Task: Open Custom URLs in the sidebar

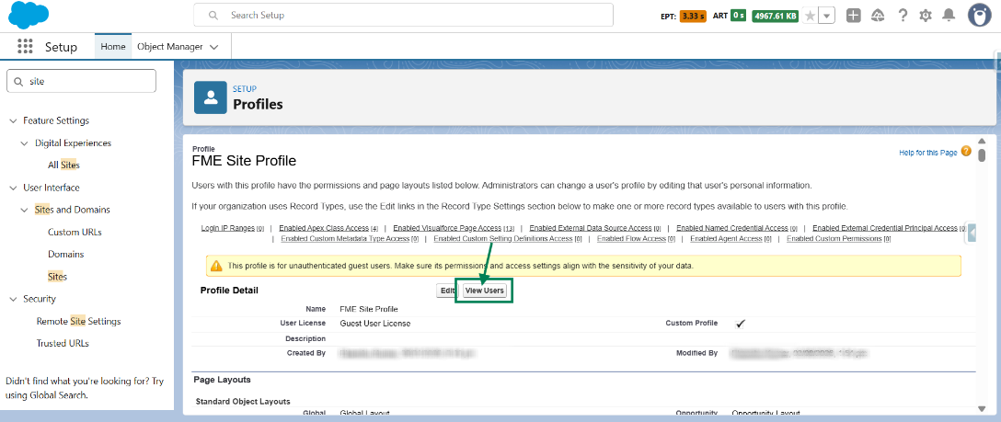Action: click(x=75, y=232)
